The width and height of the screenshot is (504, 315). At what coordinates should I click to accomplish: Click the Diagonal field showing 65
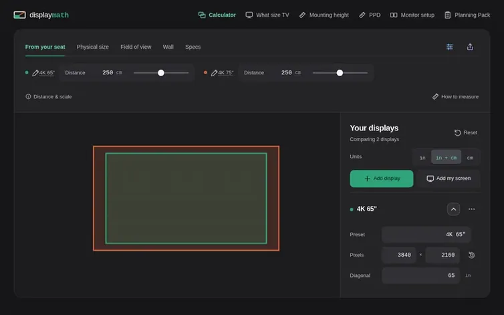(420, 276)
